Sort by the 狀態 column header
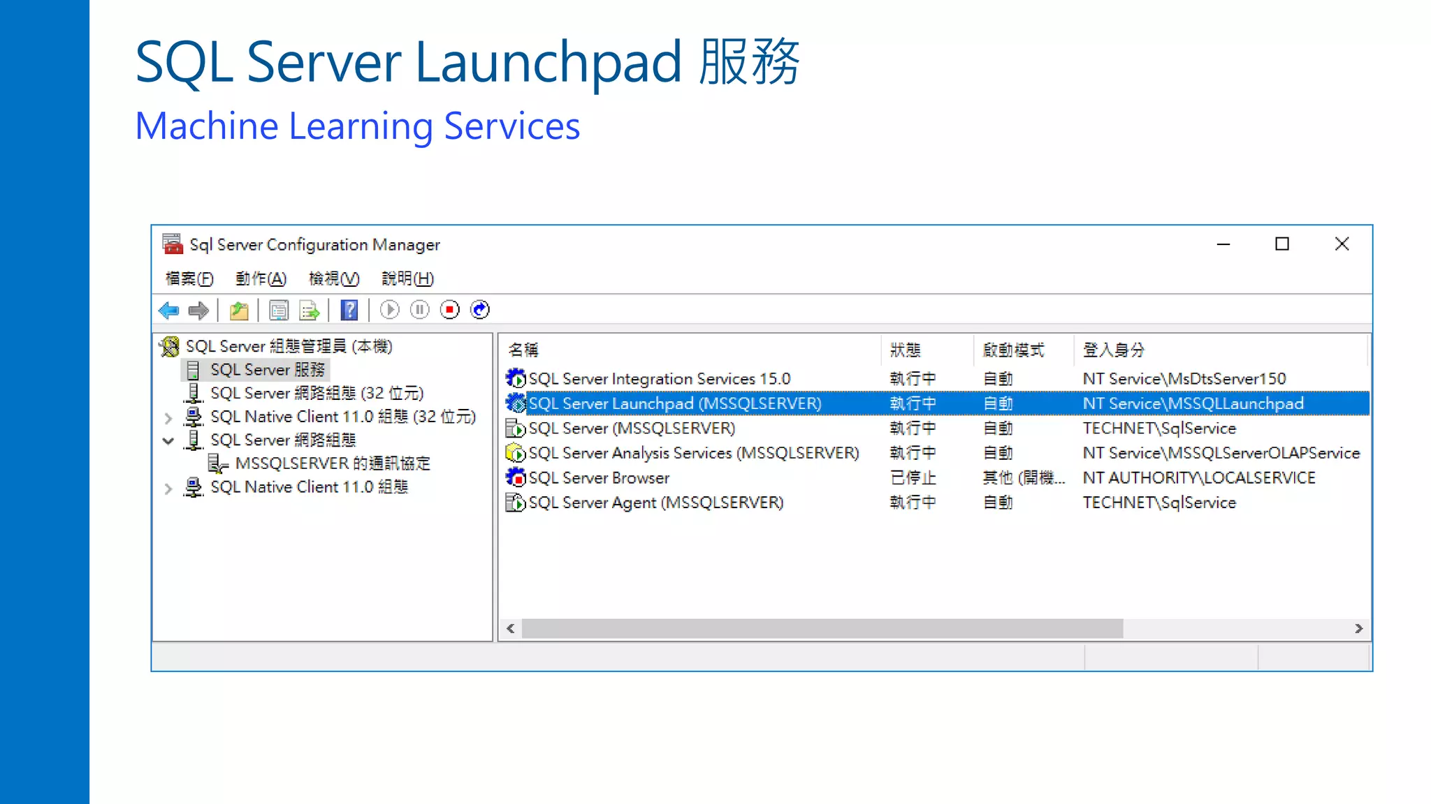Screen dimensions: 1431x804 [x=927, y=350]
